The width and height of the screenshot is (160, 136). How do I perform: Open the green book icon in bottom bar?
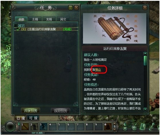pos(143,127)
